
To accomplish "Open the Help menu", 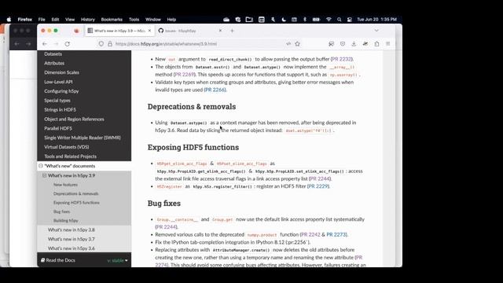I will [171, 20].
